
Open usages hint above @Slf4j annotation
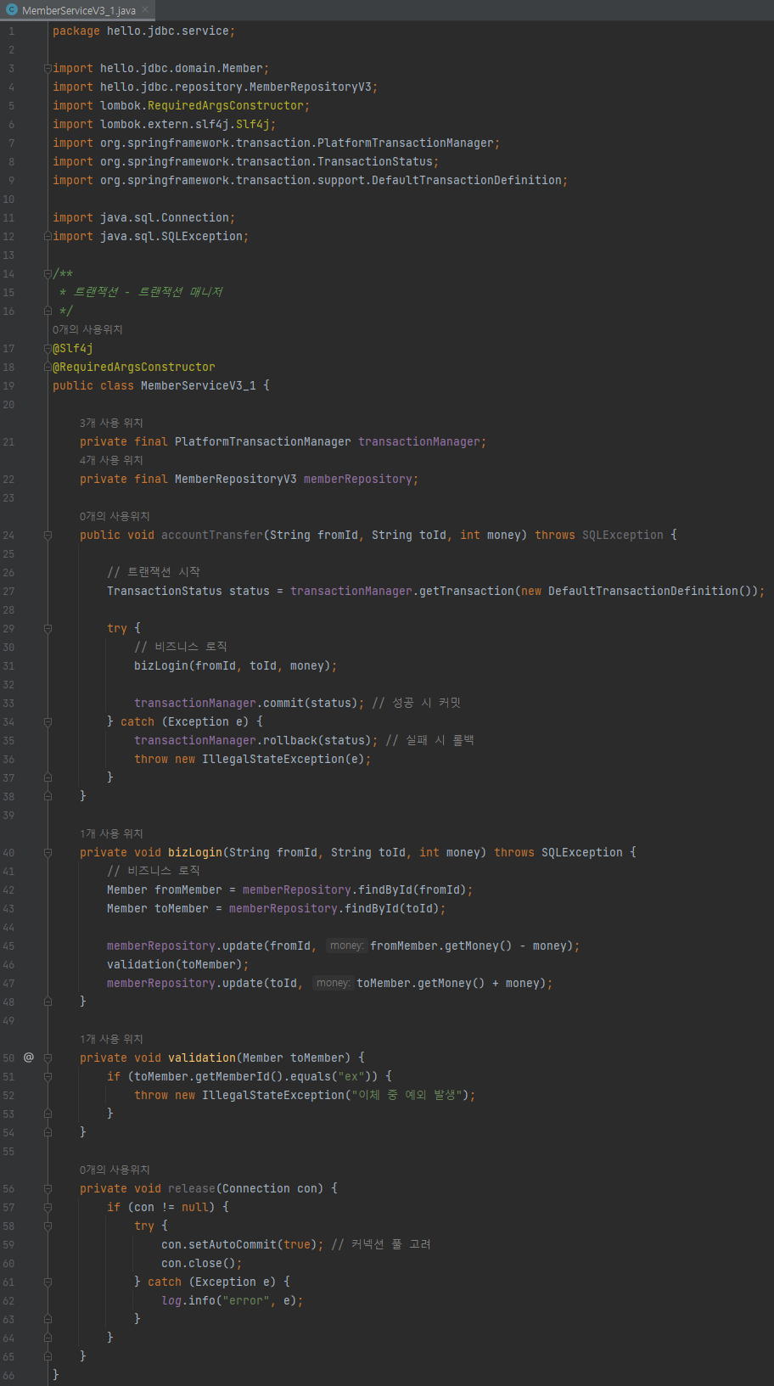tap(87, 329)
